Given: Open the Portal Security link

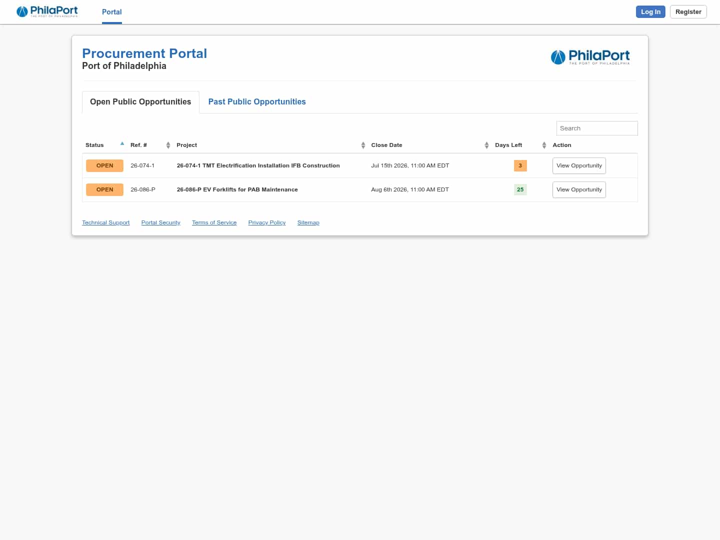Looking at the screenshot, I should (x=160, y=222).
